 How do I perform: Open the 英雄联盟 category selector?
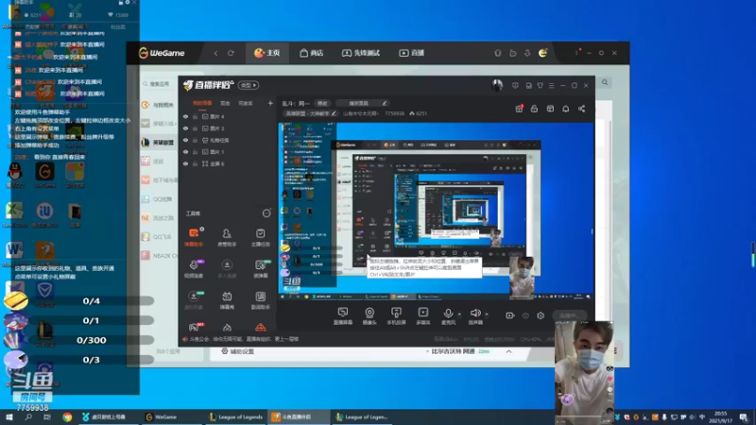pyautogui.click(x=310, y=113)
